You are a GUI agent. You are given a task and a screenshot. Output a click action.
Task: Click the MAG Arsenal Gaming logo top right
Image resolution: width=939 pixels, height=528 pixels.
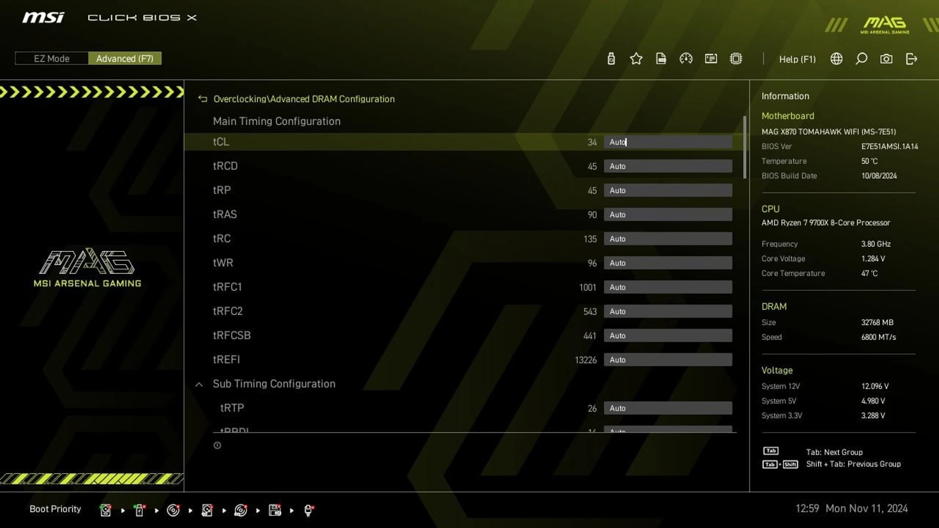point(885,24)
